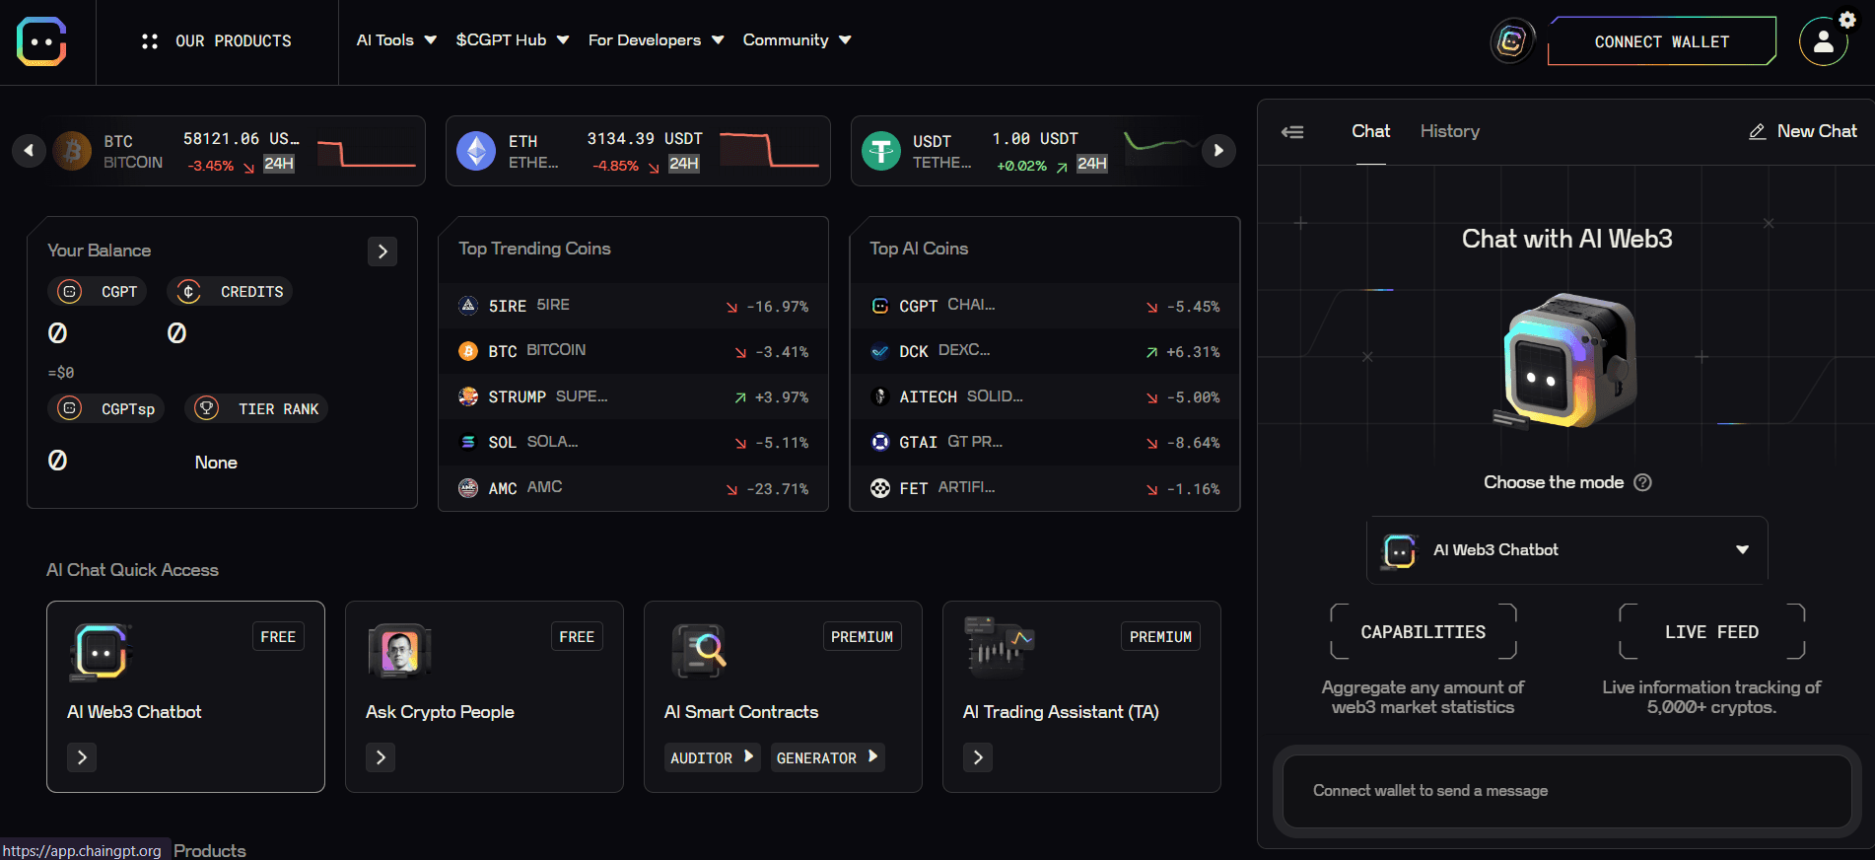Toggle the BTC 24H timeframe badge
Viewport: 1875px width, 860px height.
(x=279, y=163)
